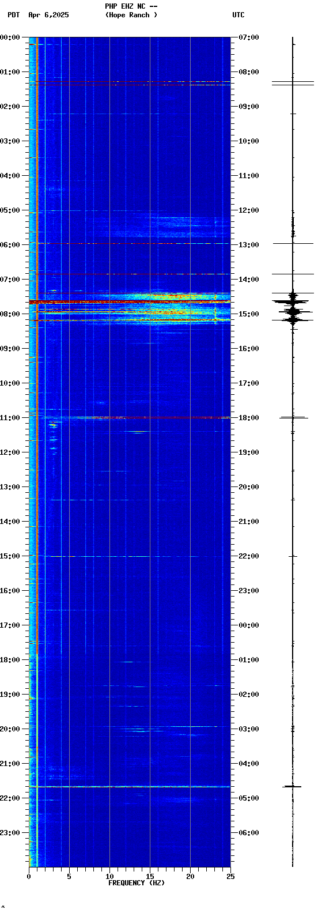
Task: Click the '01:00' label on PDT axis
Action: [x=10, y=72]
